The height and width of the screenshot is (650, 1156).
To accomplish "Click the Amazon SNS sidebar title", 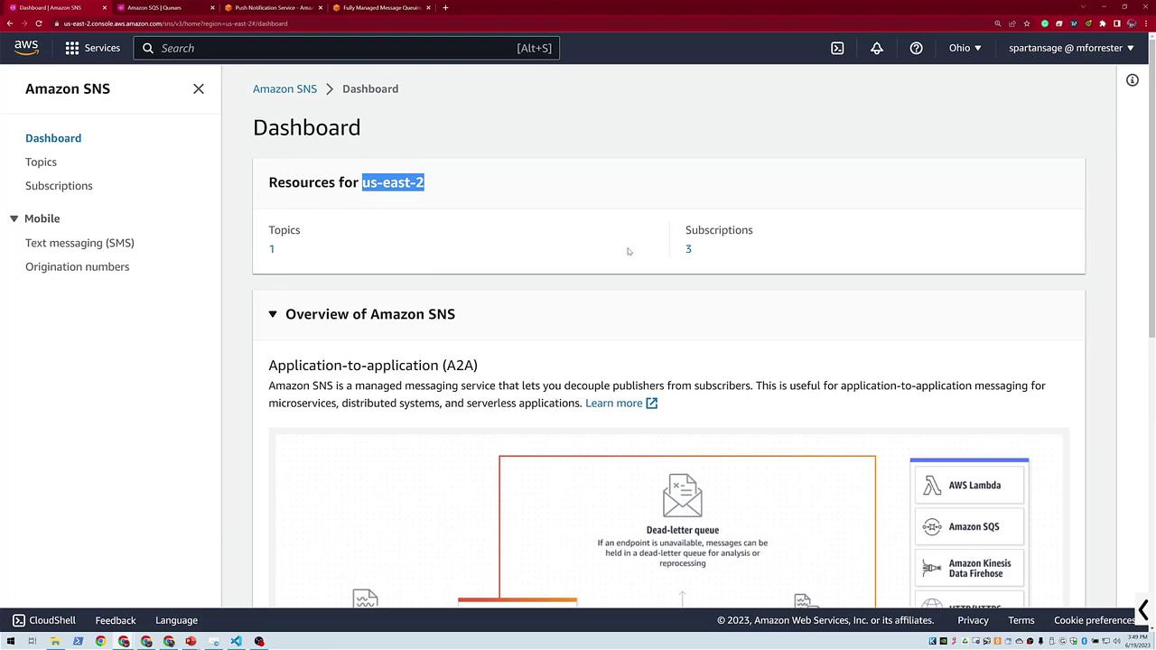I will pos(68,88).
